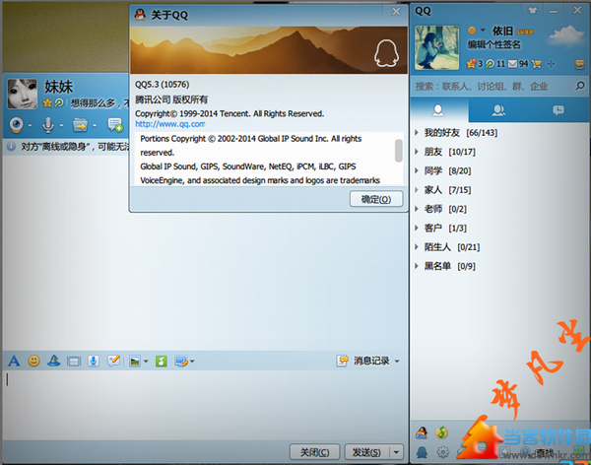Open the multi-function input pencil icon
Screen dimensions: 591x465
(x=113, y=361)
